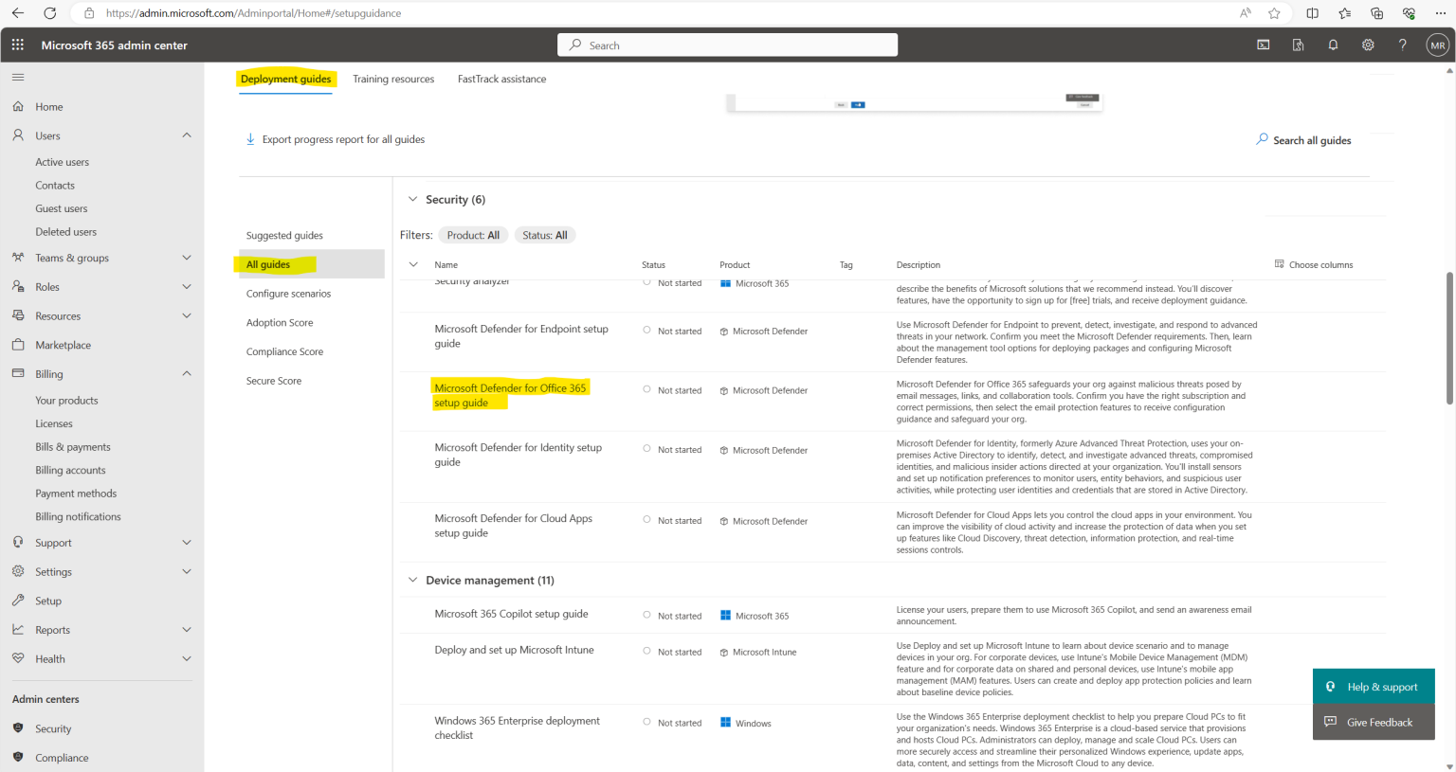The width and height of the screenshot is (1456, 772).
Task: Switch to the Training resources tab
Action: pos(393,79)
